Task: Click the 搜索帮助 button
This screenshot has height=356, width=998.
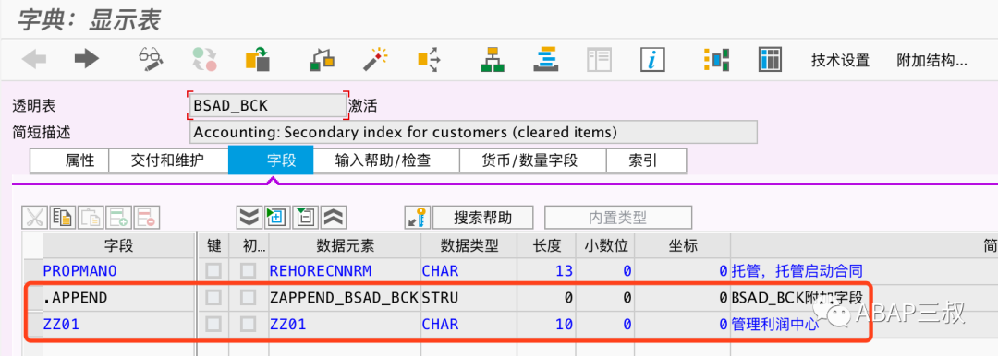Action: pos(483,218)
